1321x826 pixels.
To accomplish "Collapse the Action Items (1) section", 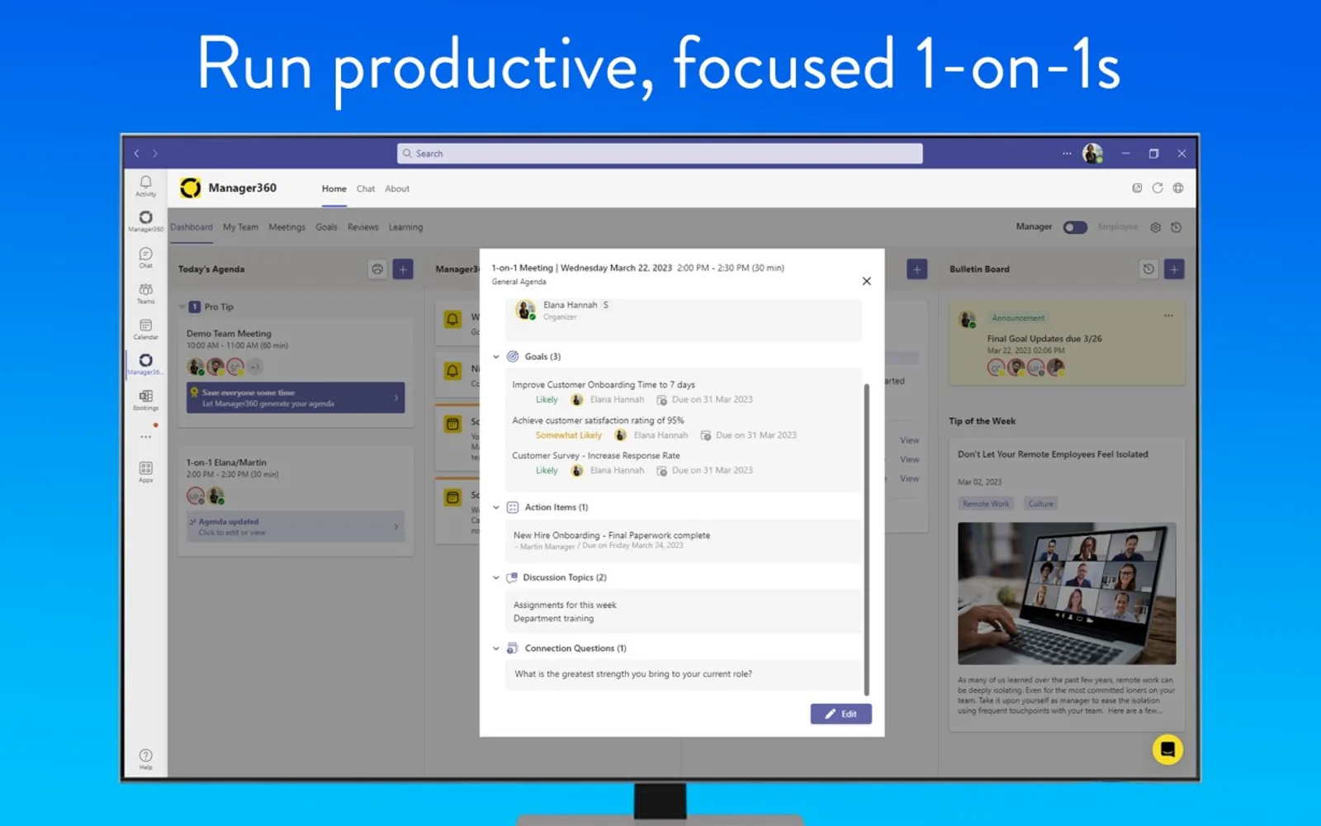I will (x=496, y=507).
